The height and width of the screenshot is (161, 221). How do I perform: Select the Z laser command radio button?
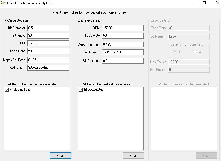[x=195, y=52]
